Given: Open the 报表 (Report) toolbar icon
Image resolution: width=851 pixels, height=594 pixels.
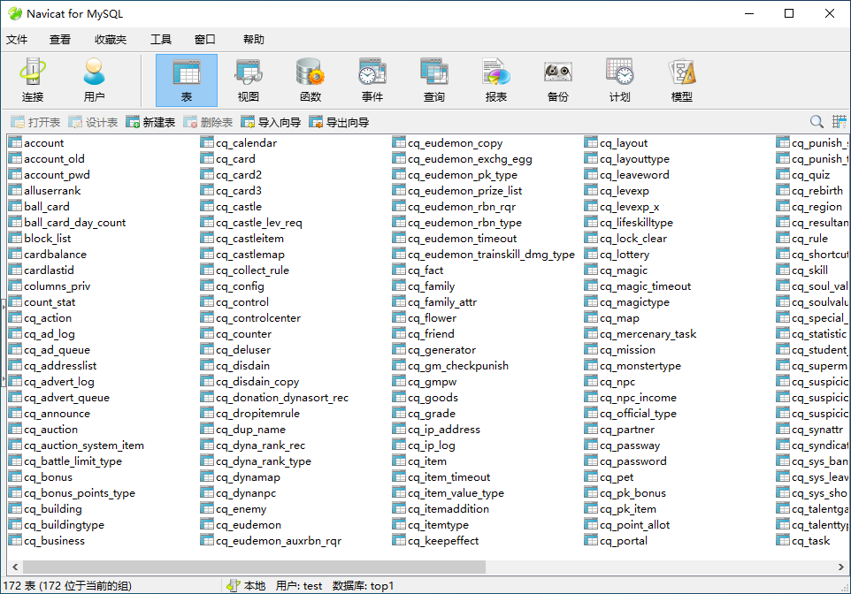Looking at the screenshot, I should pos(495,80).
